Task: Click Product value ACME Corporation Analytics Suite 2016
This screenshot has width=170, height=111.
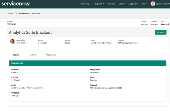Action: (106, 88)
